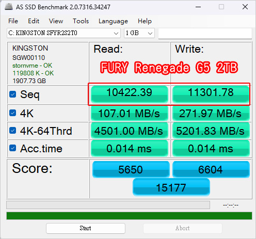Open the Edit menu
The height and width of the screenshot is (239, 256).
34,21
